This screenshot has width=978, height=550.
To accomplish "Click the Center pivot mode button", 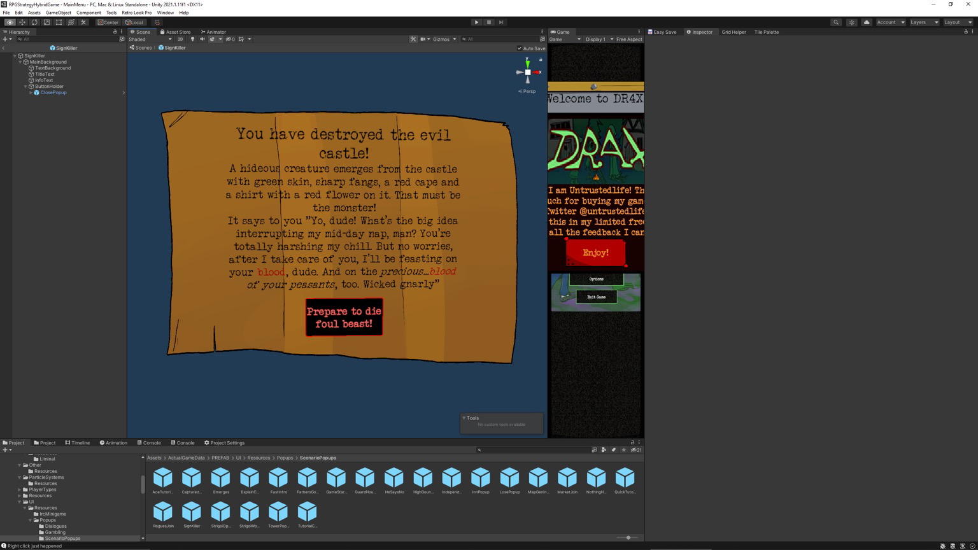I will click(x=108, y=22).
